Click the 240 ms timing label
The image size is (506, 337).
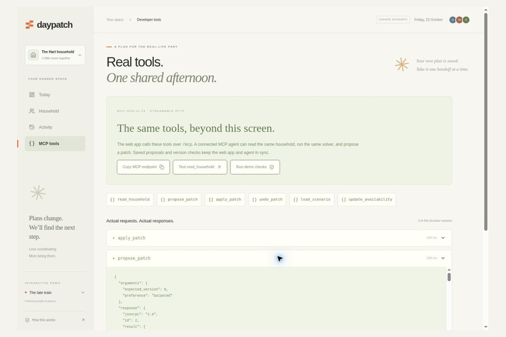[431, 258]
